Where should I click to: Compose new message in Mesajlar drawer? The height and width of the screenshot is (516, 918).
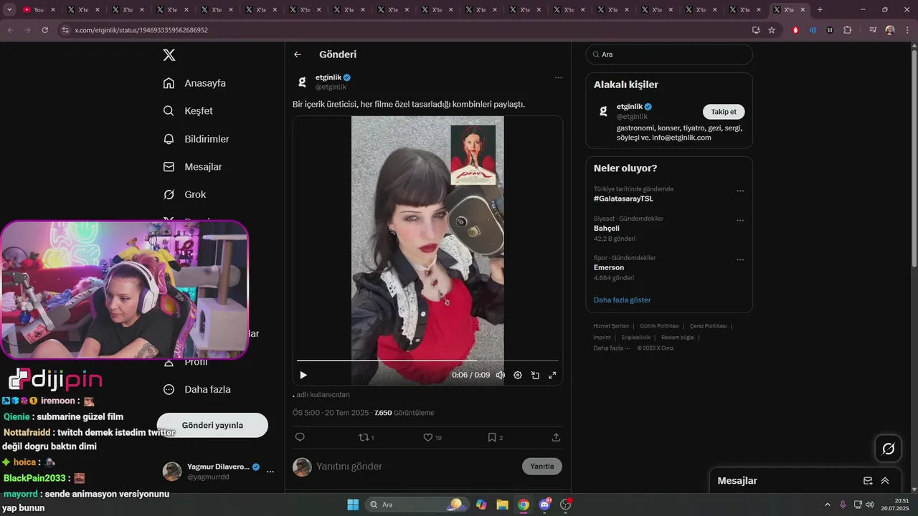tap(868, 481)
